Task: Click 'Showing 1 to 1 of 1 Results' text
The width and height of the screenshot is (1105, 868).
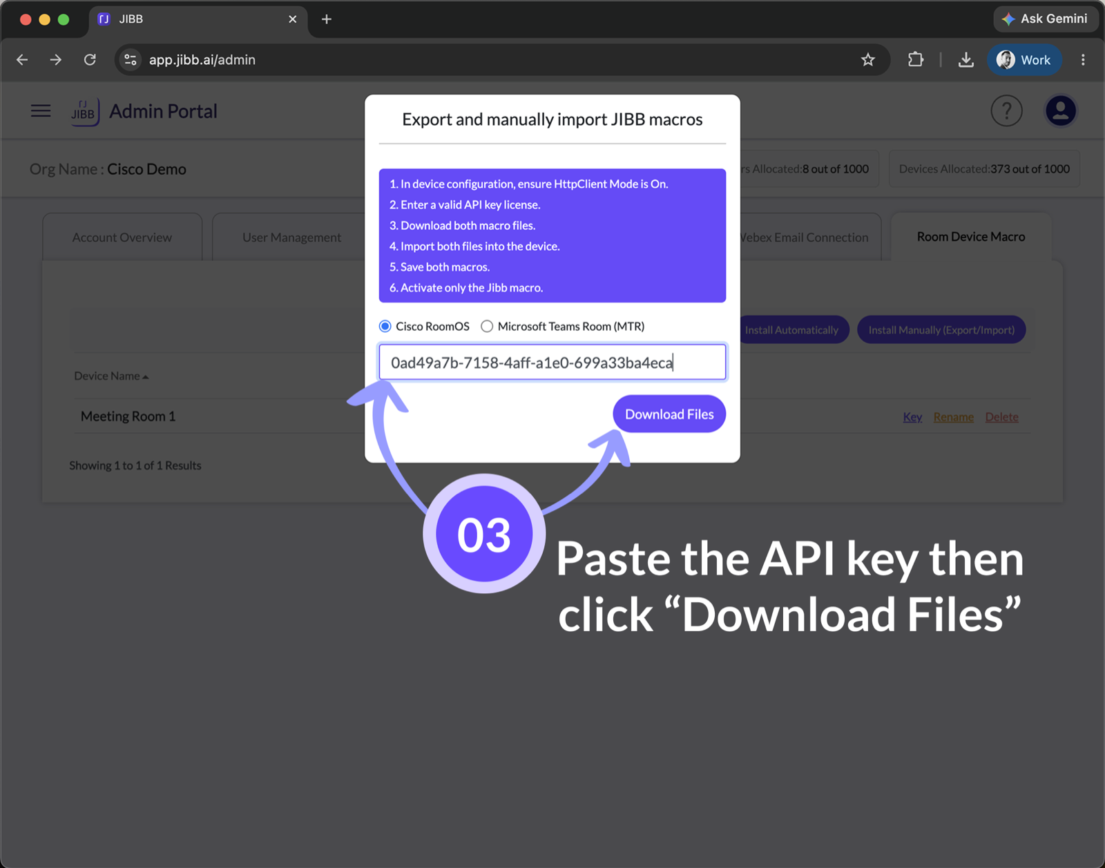Action: (135, 465)
